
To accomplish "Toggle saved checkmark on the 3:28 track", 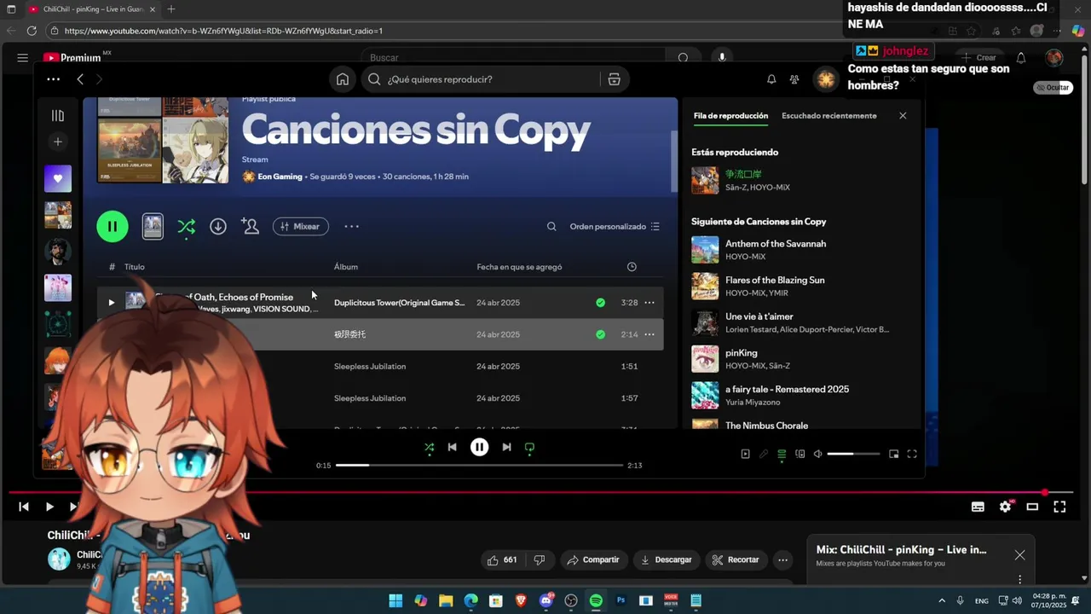I will click(601, 303).
